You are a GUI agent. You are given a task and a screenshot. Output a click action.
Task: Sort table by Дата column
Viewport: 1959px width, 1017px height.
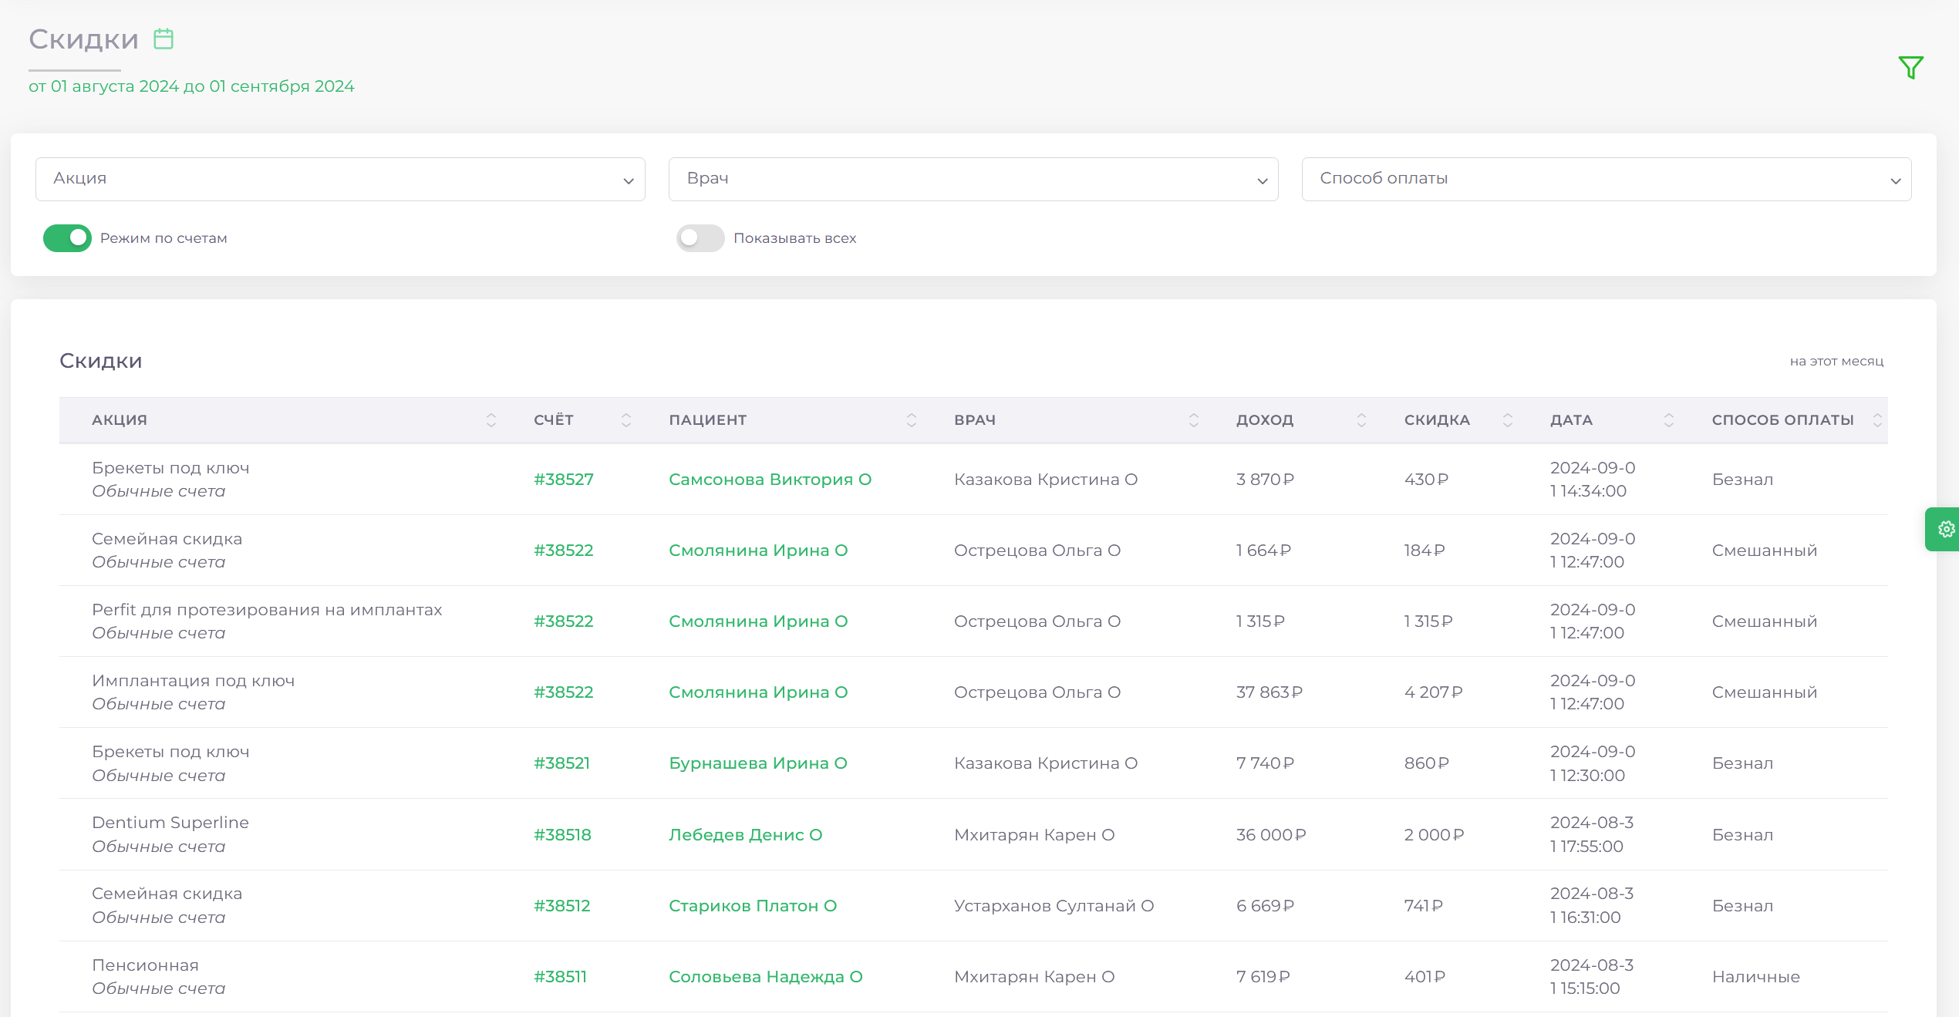[x=1668, y=420]
